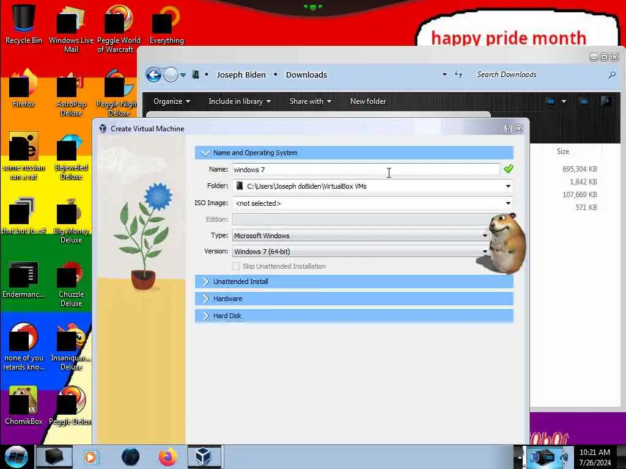Open 'some russian ran a rat' desktop icon

[x=23, y=157]
